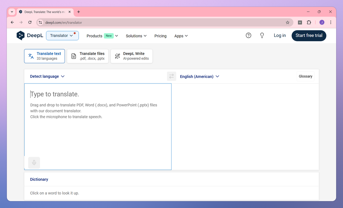343x208 pixels.
Task: Click the bookmark star in the address bar
Action: [x=288, y=22]
